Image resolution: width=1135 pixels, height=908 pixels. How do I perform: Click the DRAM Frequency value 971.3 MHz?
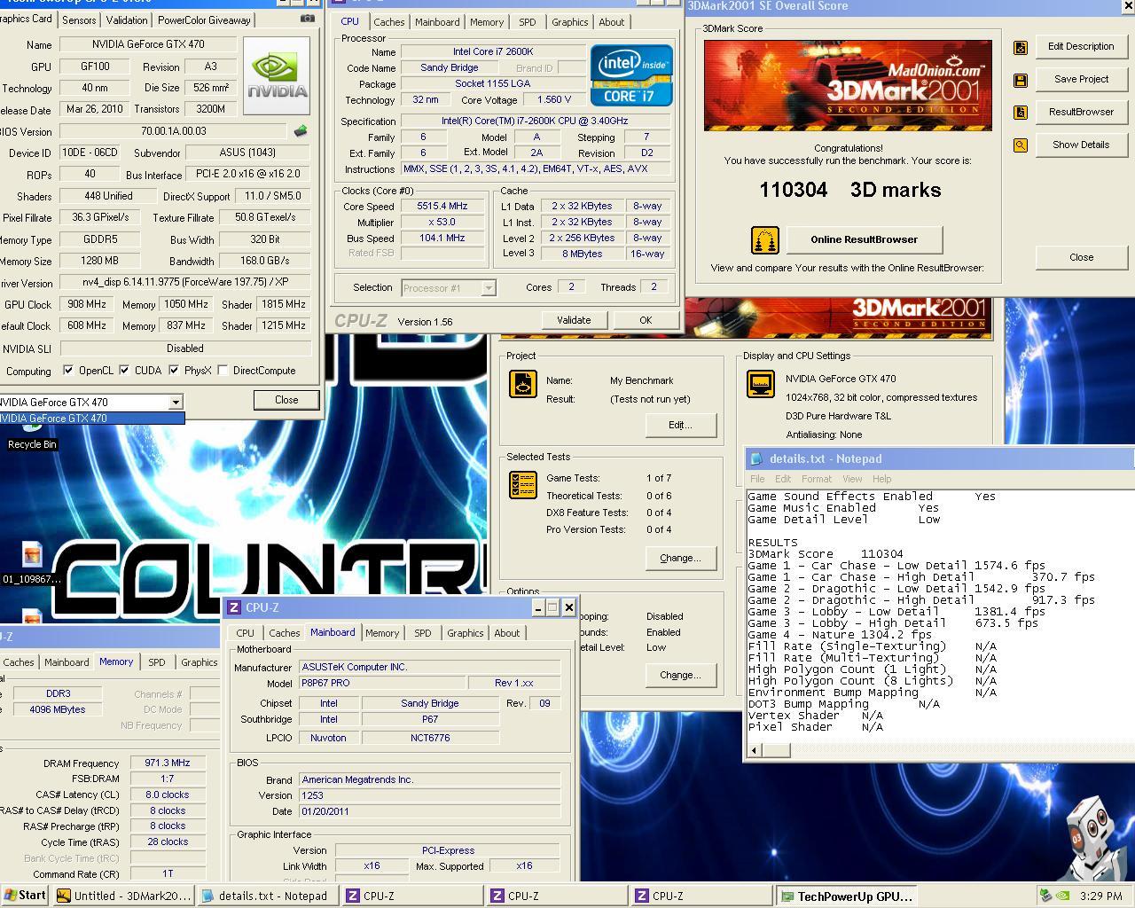point(168,763)
